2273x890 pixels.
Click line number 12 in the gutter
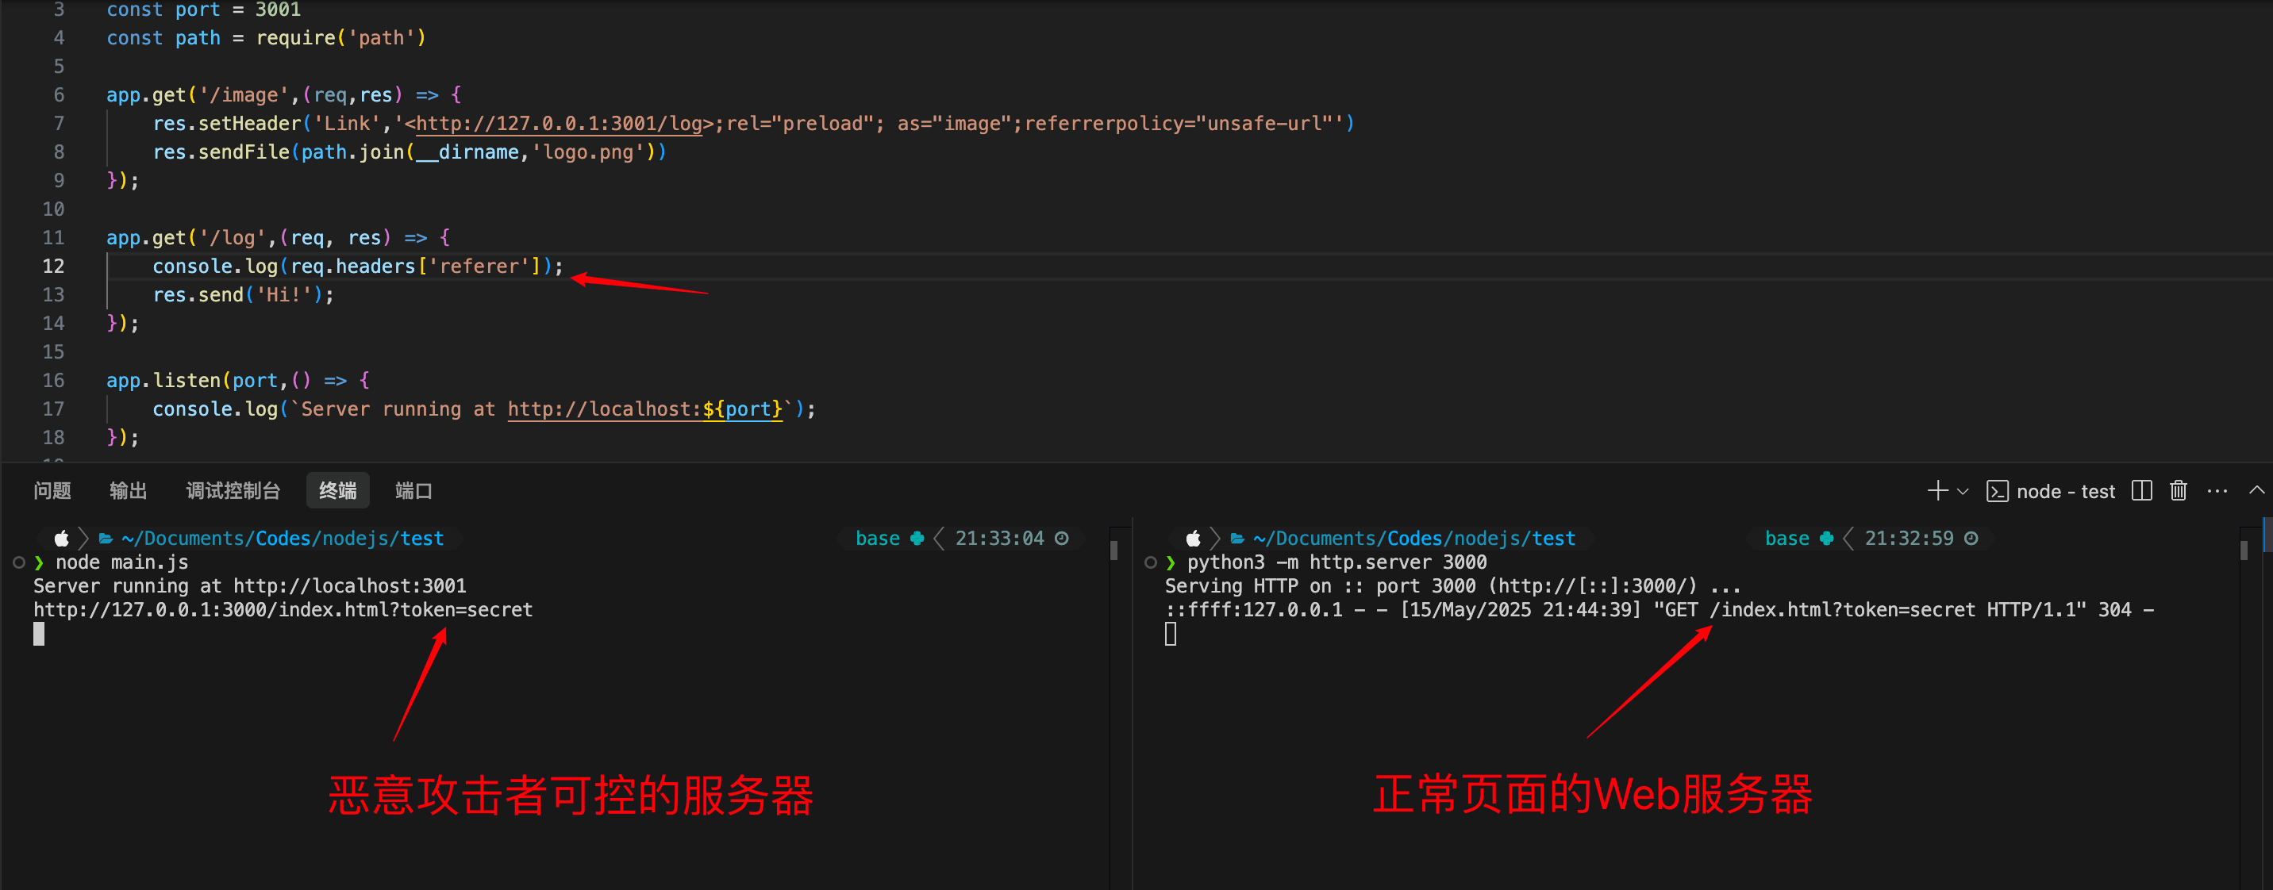pyautogui.click(x=54, y=267)
